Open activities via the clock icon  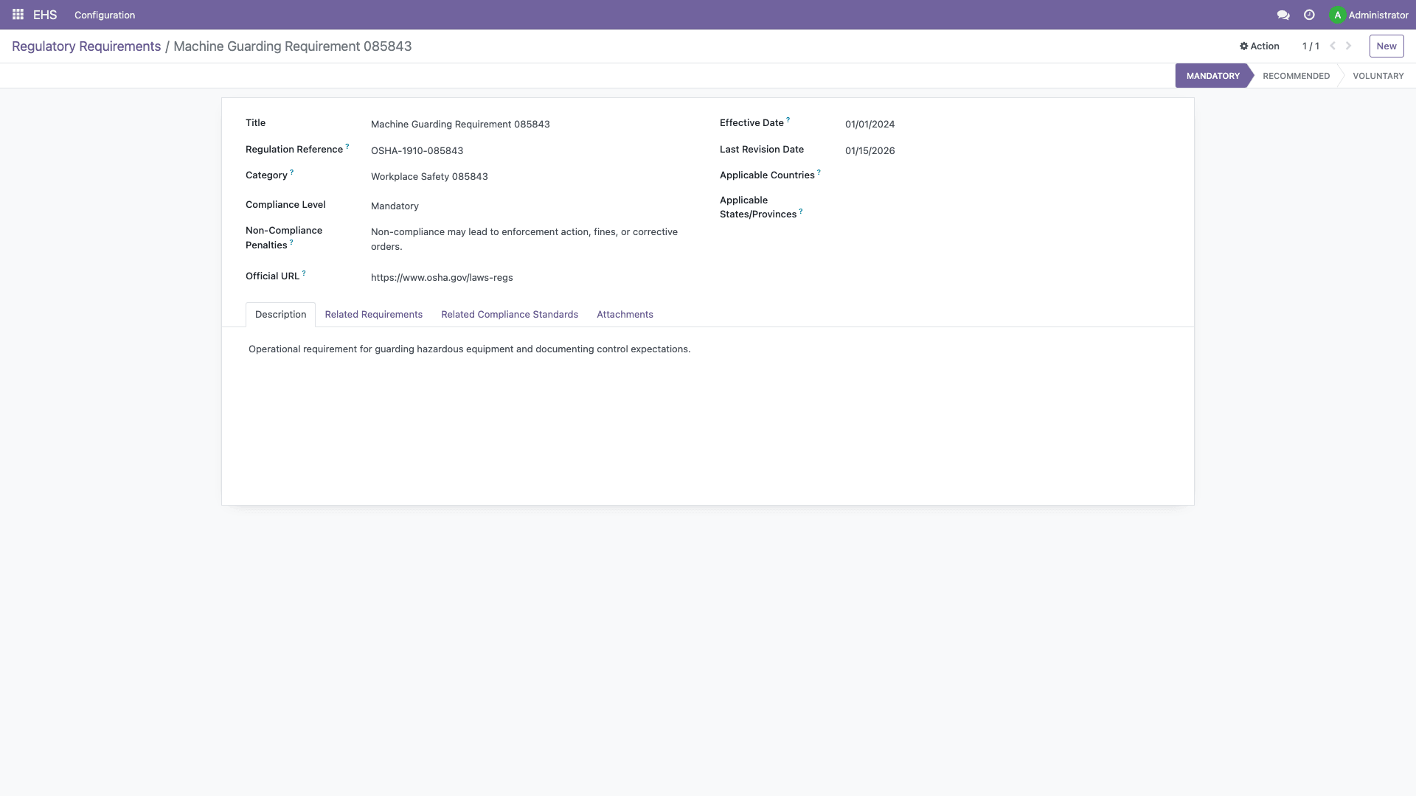coord(1309,15)
